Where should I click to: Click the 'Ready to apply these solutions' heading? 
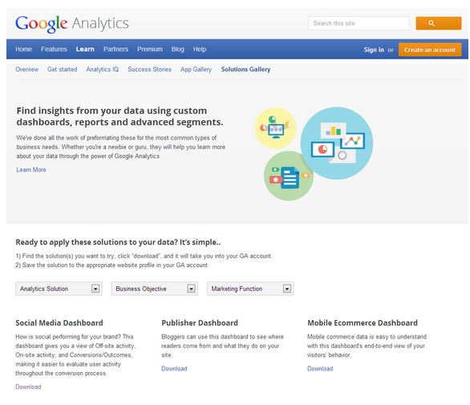click(118, 242)
